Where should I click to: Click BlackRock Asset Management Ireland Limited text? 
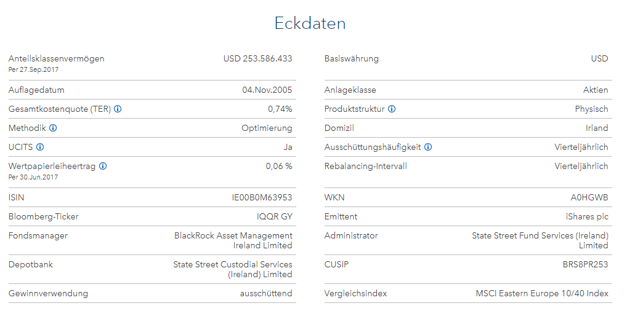(x=233, y=240)
